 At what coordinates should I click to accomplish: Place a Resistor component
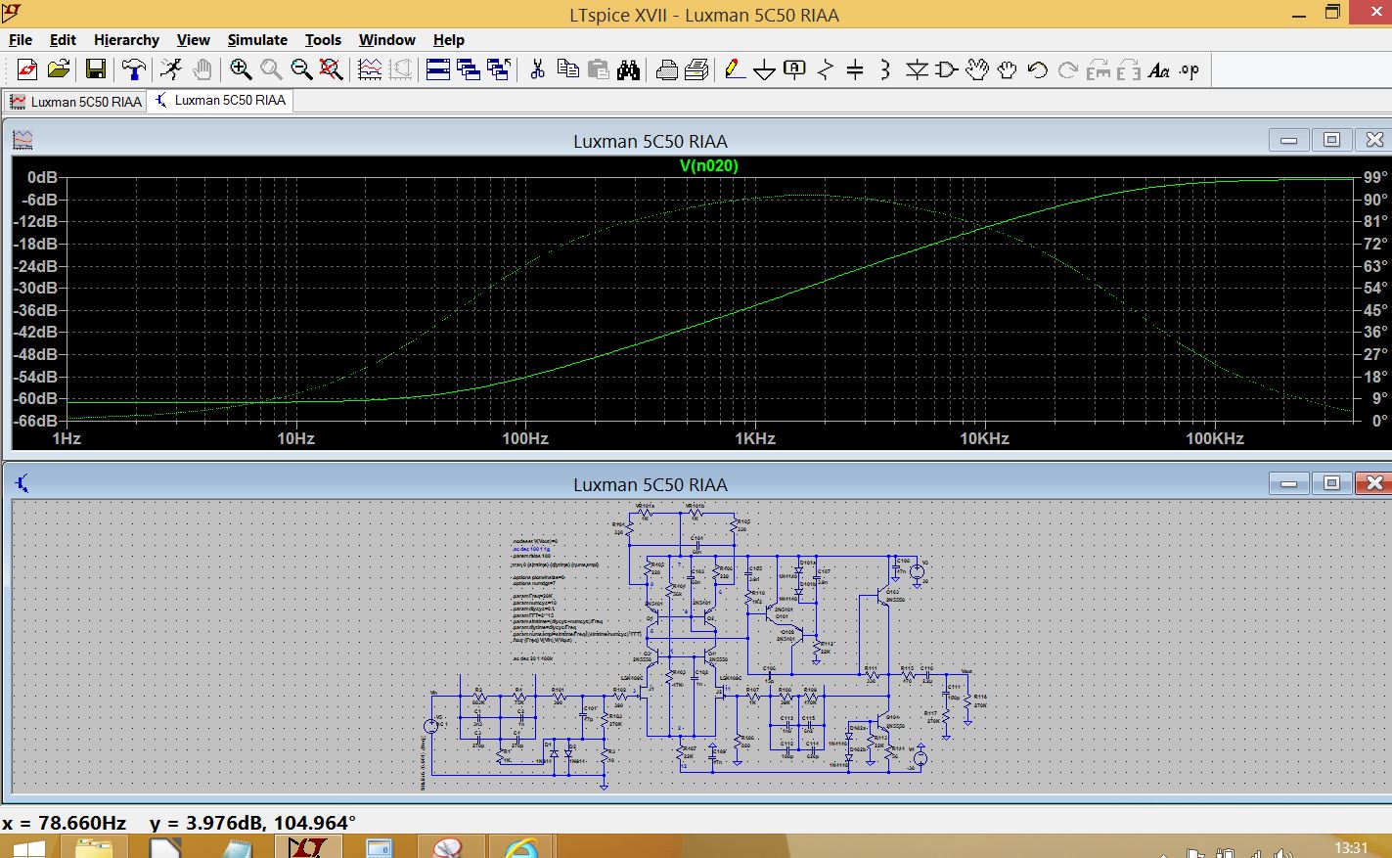826,69
